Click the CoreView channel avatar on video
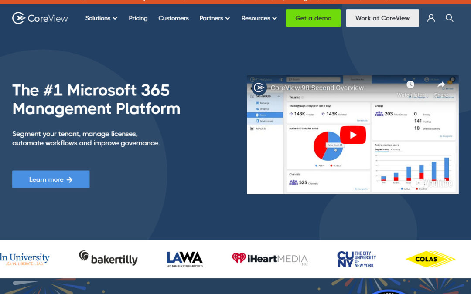The width and height of the screenshot is (471, 294). [x=259, y=88]
